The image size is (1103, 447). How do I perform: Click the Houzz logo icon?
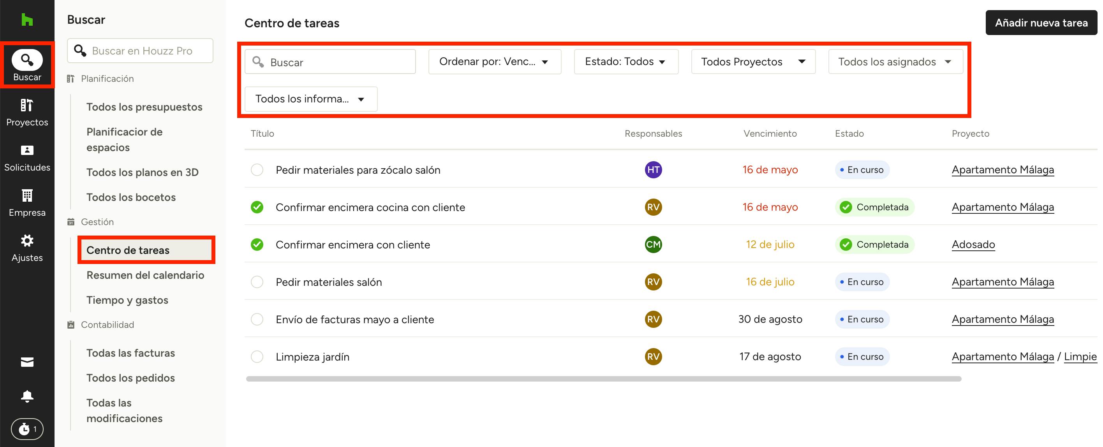[x=27, y=20]
